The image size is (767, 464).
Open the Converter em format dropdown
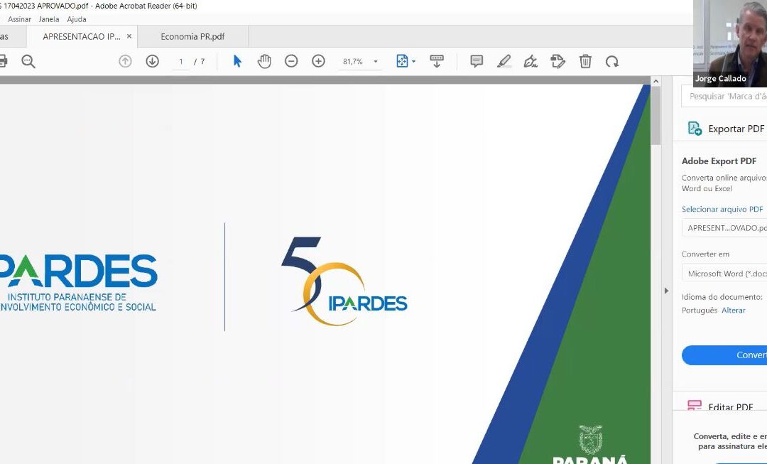[x=724, y=273]
